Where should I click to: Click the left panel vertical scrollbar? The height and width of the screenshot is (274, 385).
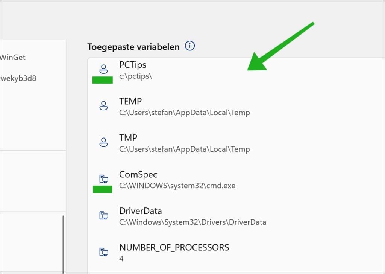[x=63, y=244]
